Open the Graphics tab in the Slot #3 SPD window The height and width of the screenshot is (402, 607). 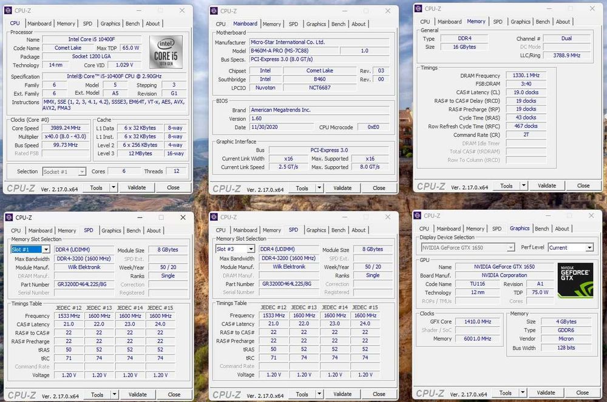[x=316, y=230]
